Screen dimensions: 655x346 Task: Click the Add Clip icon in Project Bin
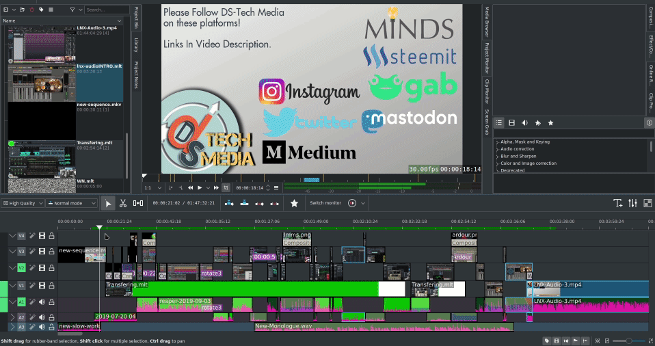pyautogui.click(x=6, y=9)
